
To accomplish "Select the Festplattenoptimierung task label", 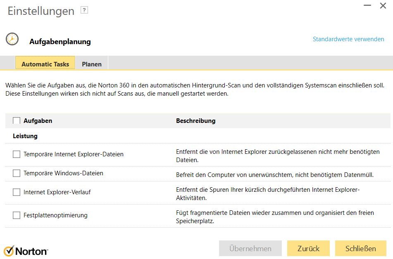I will (55, 215).
